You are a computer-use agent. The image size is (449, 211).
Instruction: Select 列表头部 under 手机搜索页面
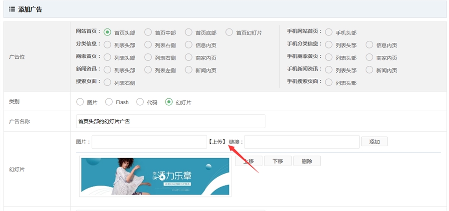click(x=329, y=82)
